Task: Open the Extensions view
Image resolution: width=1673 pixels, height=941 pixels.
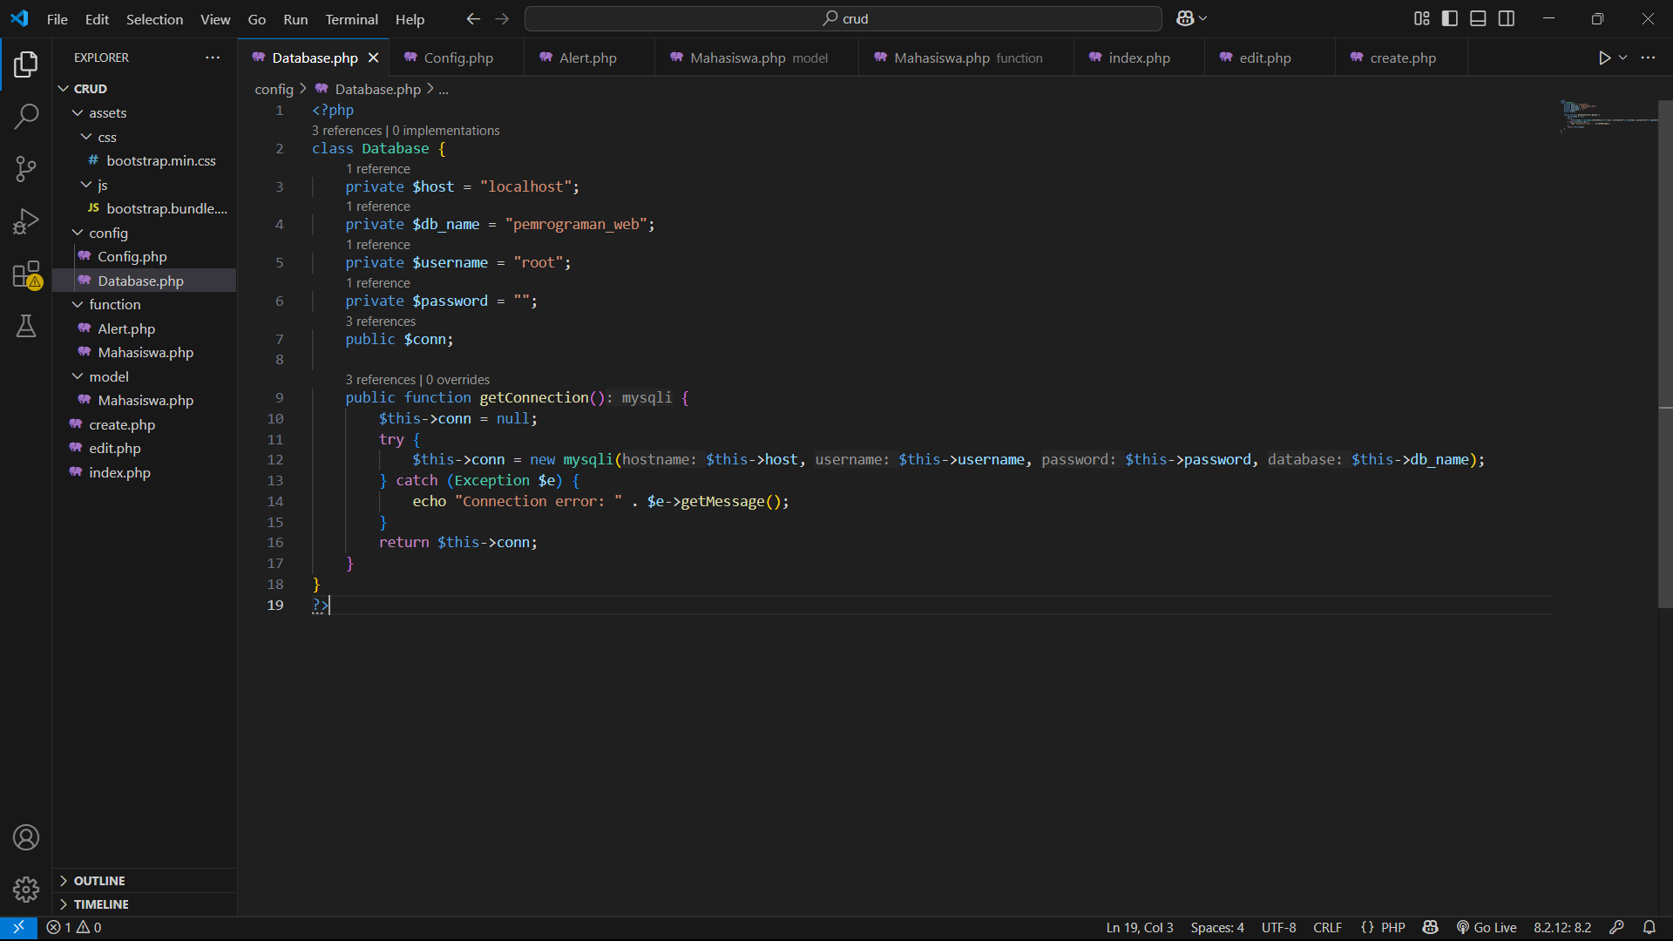Action: pos(26,274)
